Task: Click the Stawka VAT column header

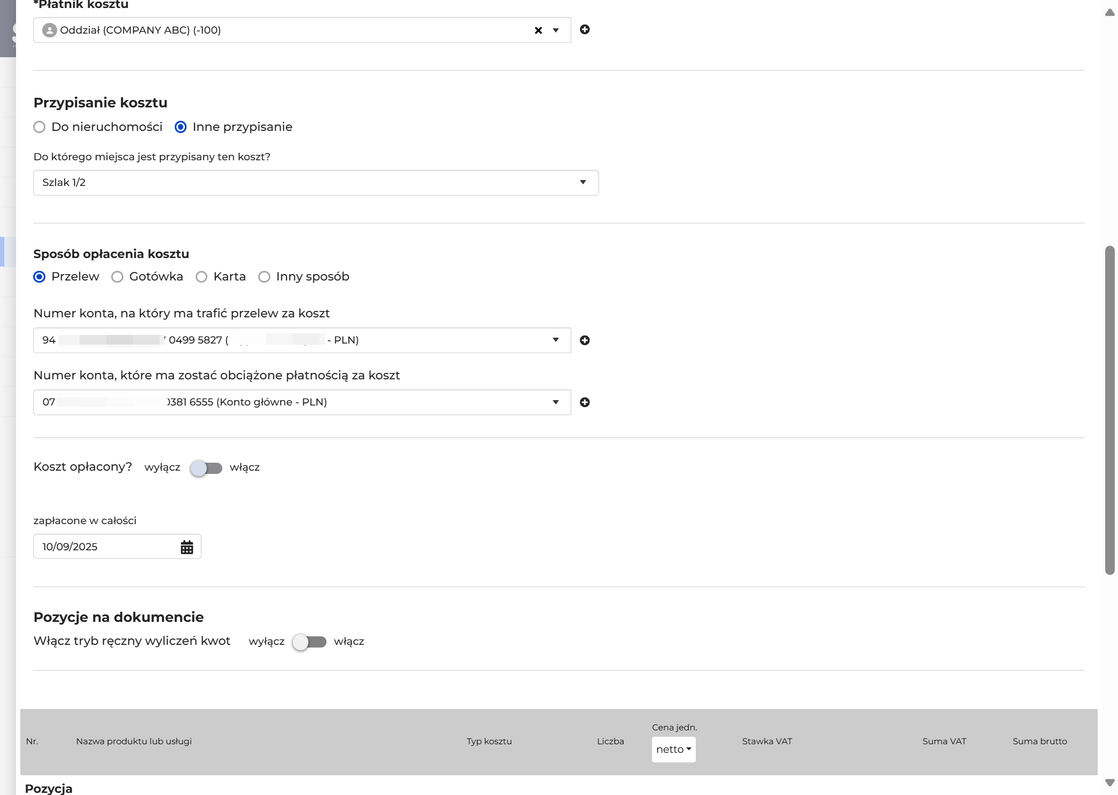Action: pos(767,742)
